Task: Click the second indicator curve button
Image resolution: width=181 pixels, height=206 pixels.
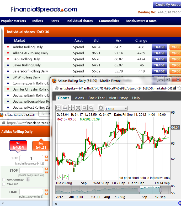Action: (x=65, y=177)
